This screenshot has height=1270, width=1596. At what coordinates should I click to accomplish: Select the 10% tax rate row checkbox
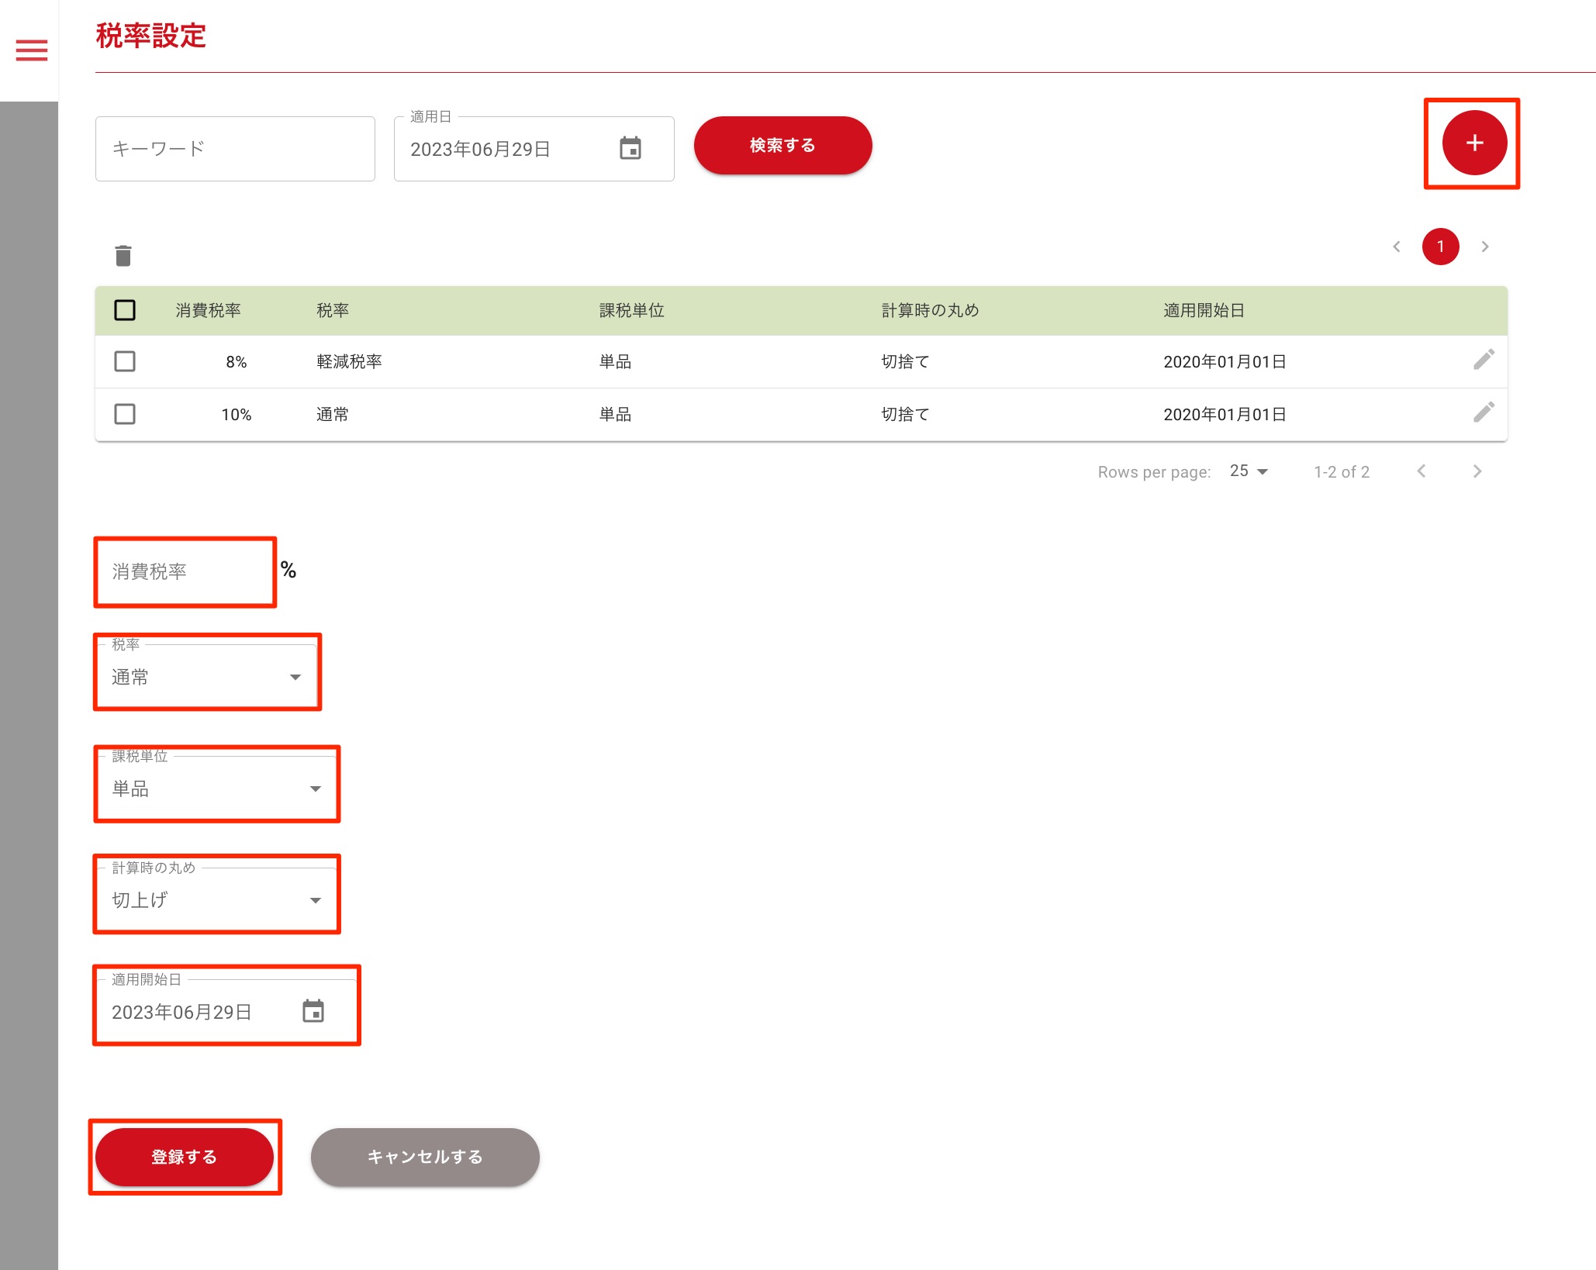[x=125, y=414]
